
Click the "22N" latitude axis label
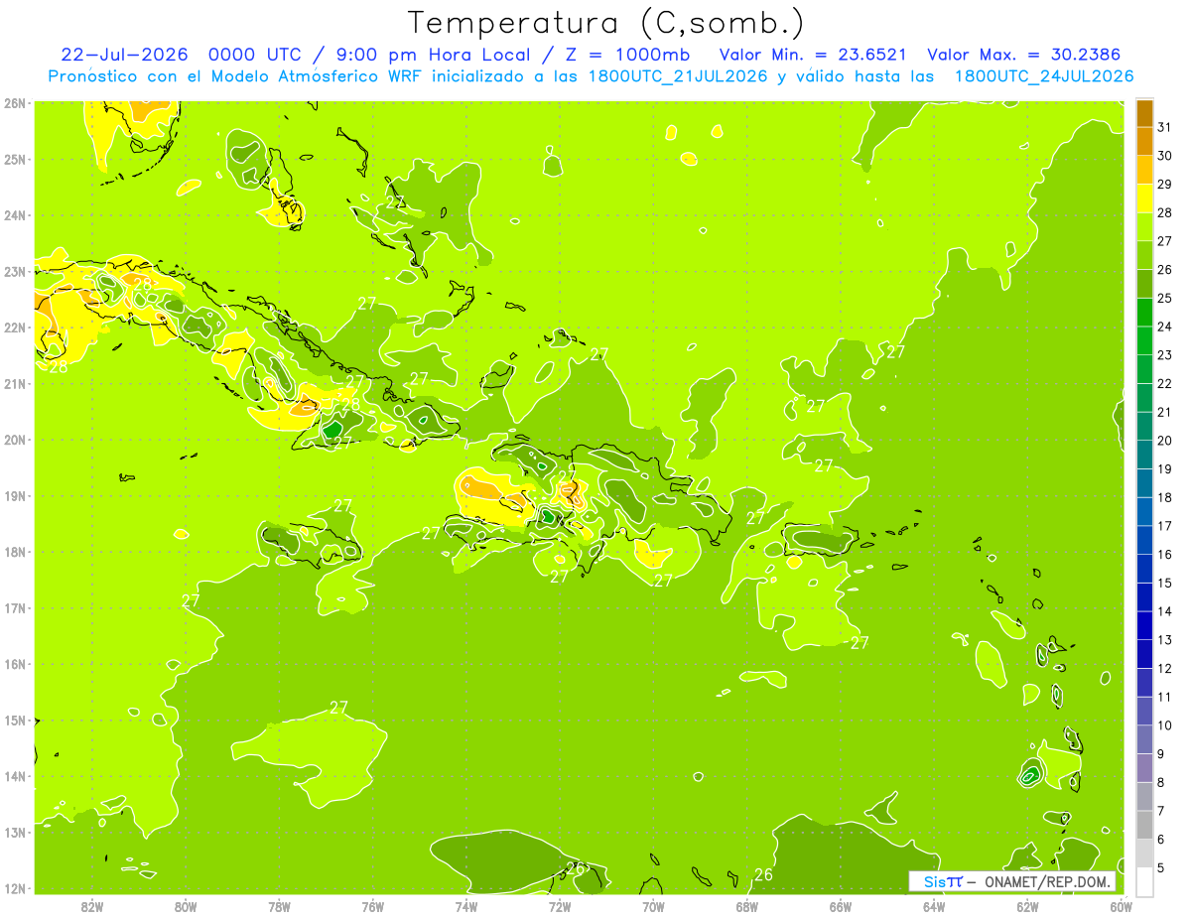[x=15, y=328]
